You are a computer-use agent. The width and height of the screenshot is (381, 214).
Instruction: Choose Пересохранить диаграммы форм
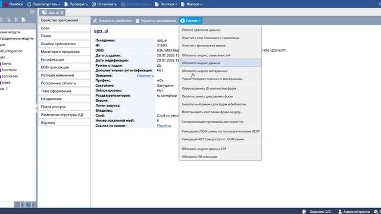coord(220,96)
